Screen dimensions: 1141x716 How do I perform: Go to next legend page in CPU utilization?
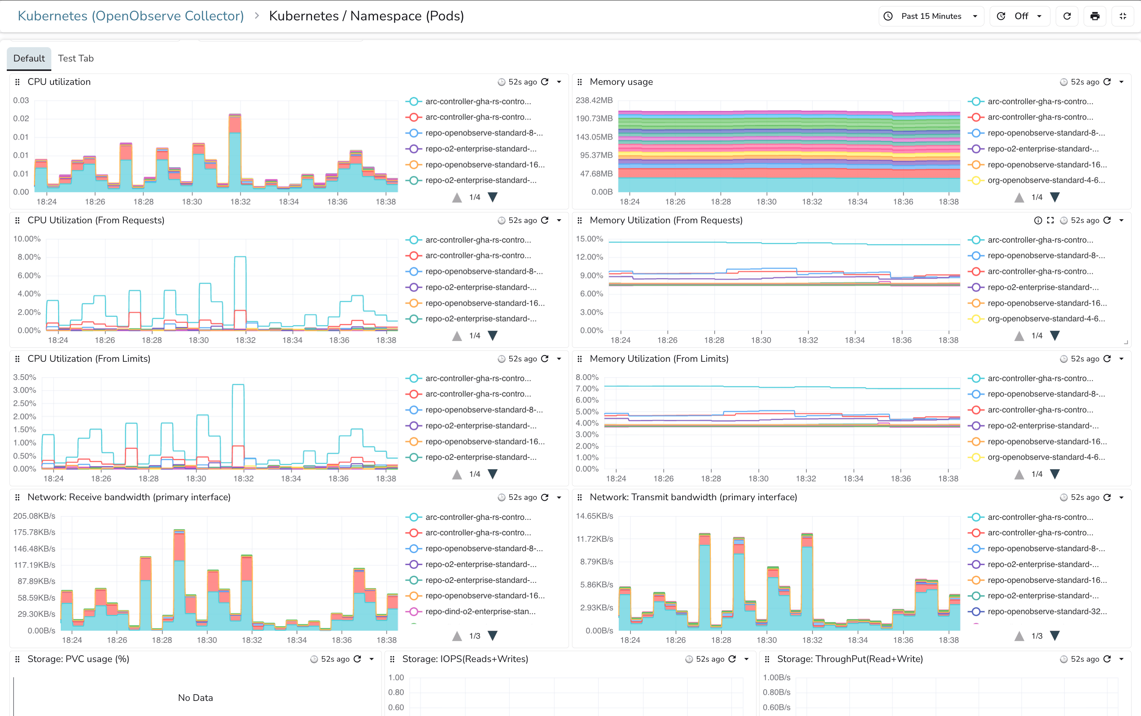pos(493,197)
